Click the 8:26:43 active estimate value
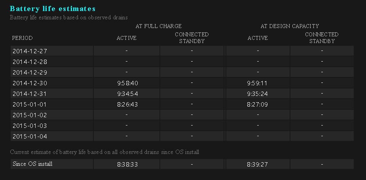Image resolution: width=366 pixels, height=180 pixels. point(127,104)
